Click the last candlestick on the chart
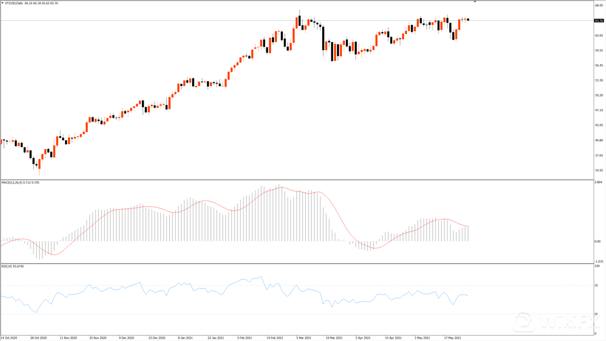The height and width of the screenshot is (341, 606). pyautogui.click(x=468, y=20)
